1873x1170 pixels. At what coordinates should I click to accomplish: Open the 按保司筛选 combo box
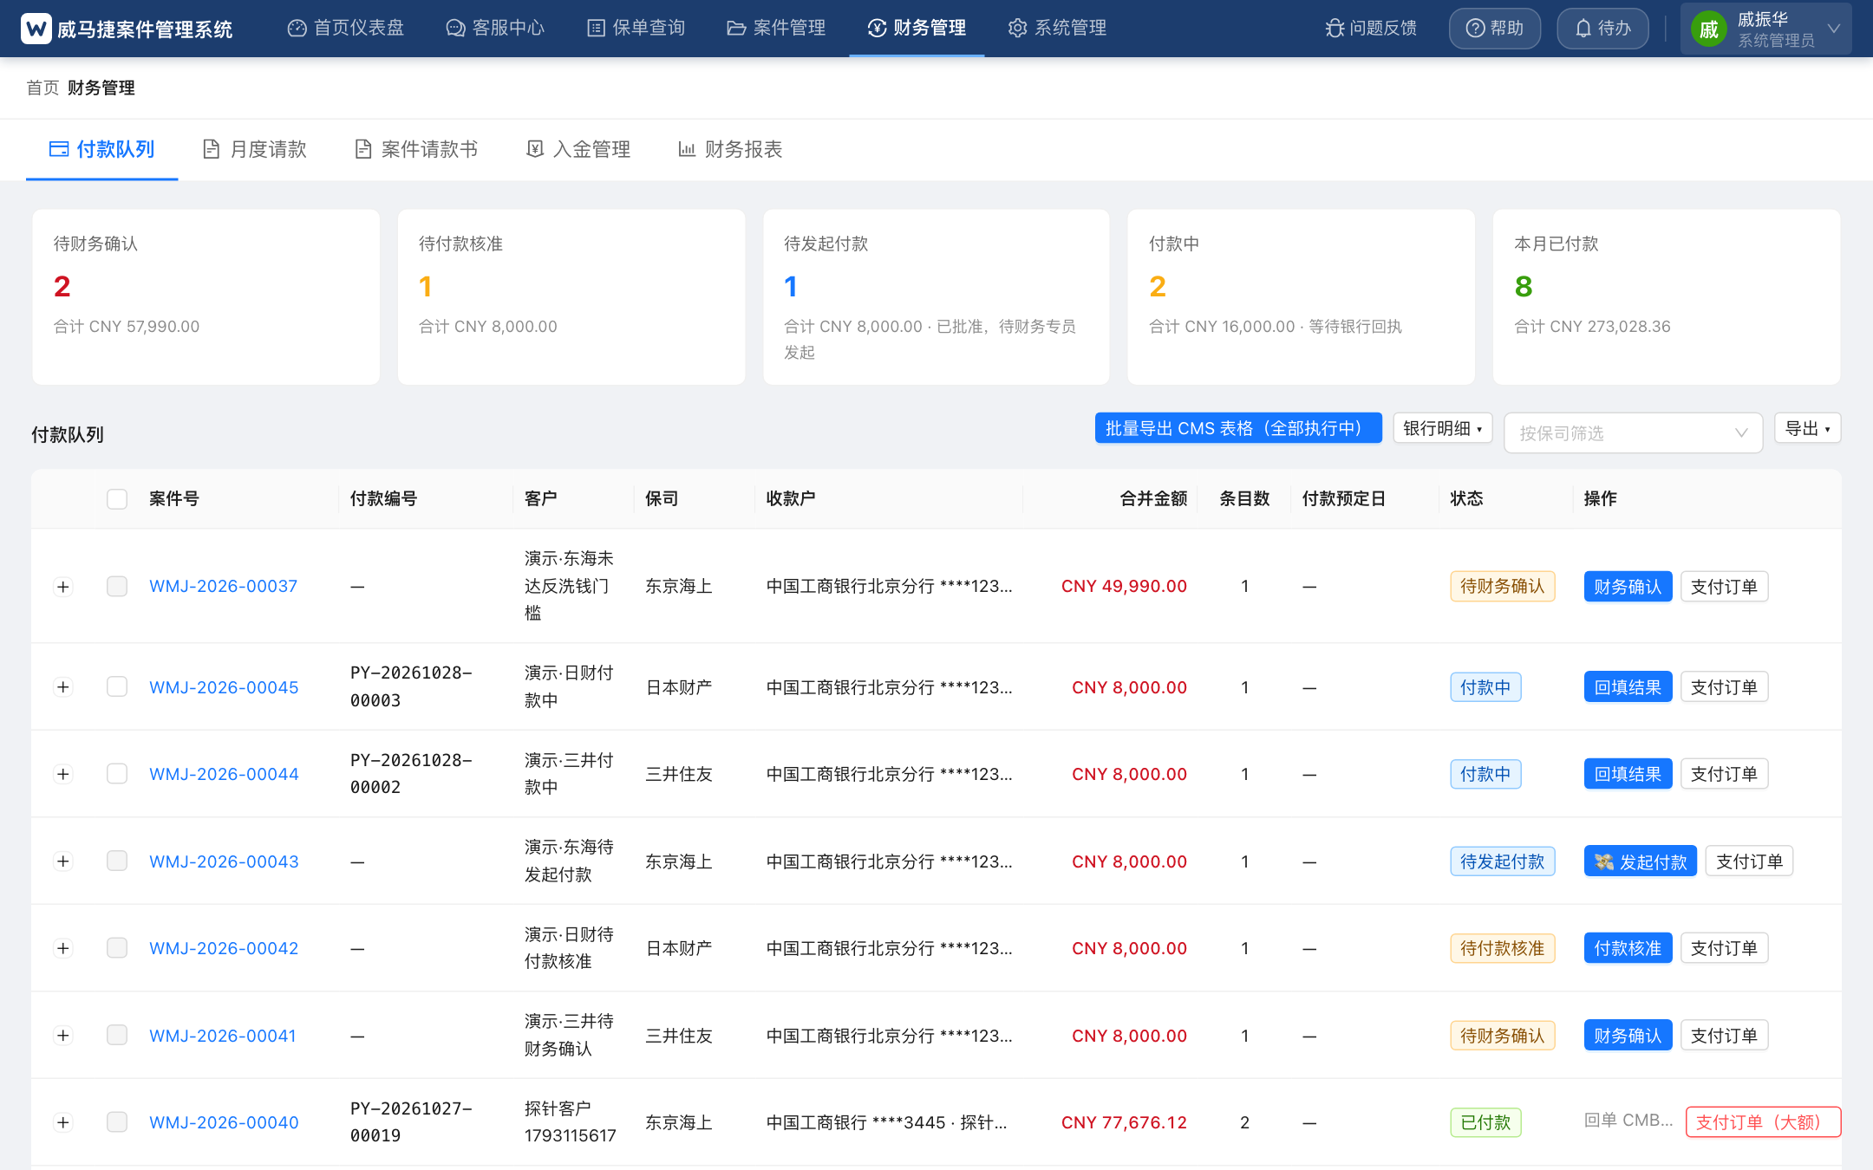click(x=1633, y=432)
